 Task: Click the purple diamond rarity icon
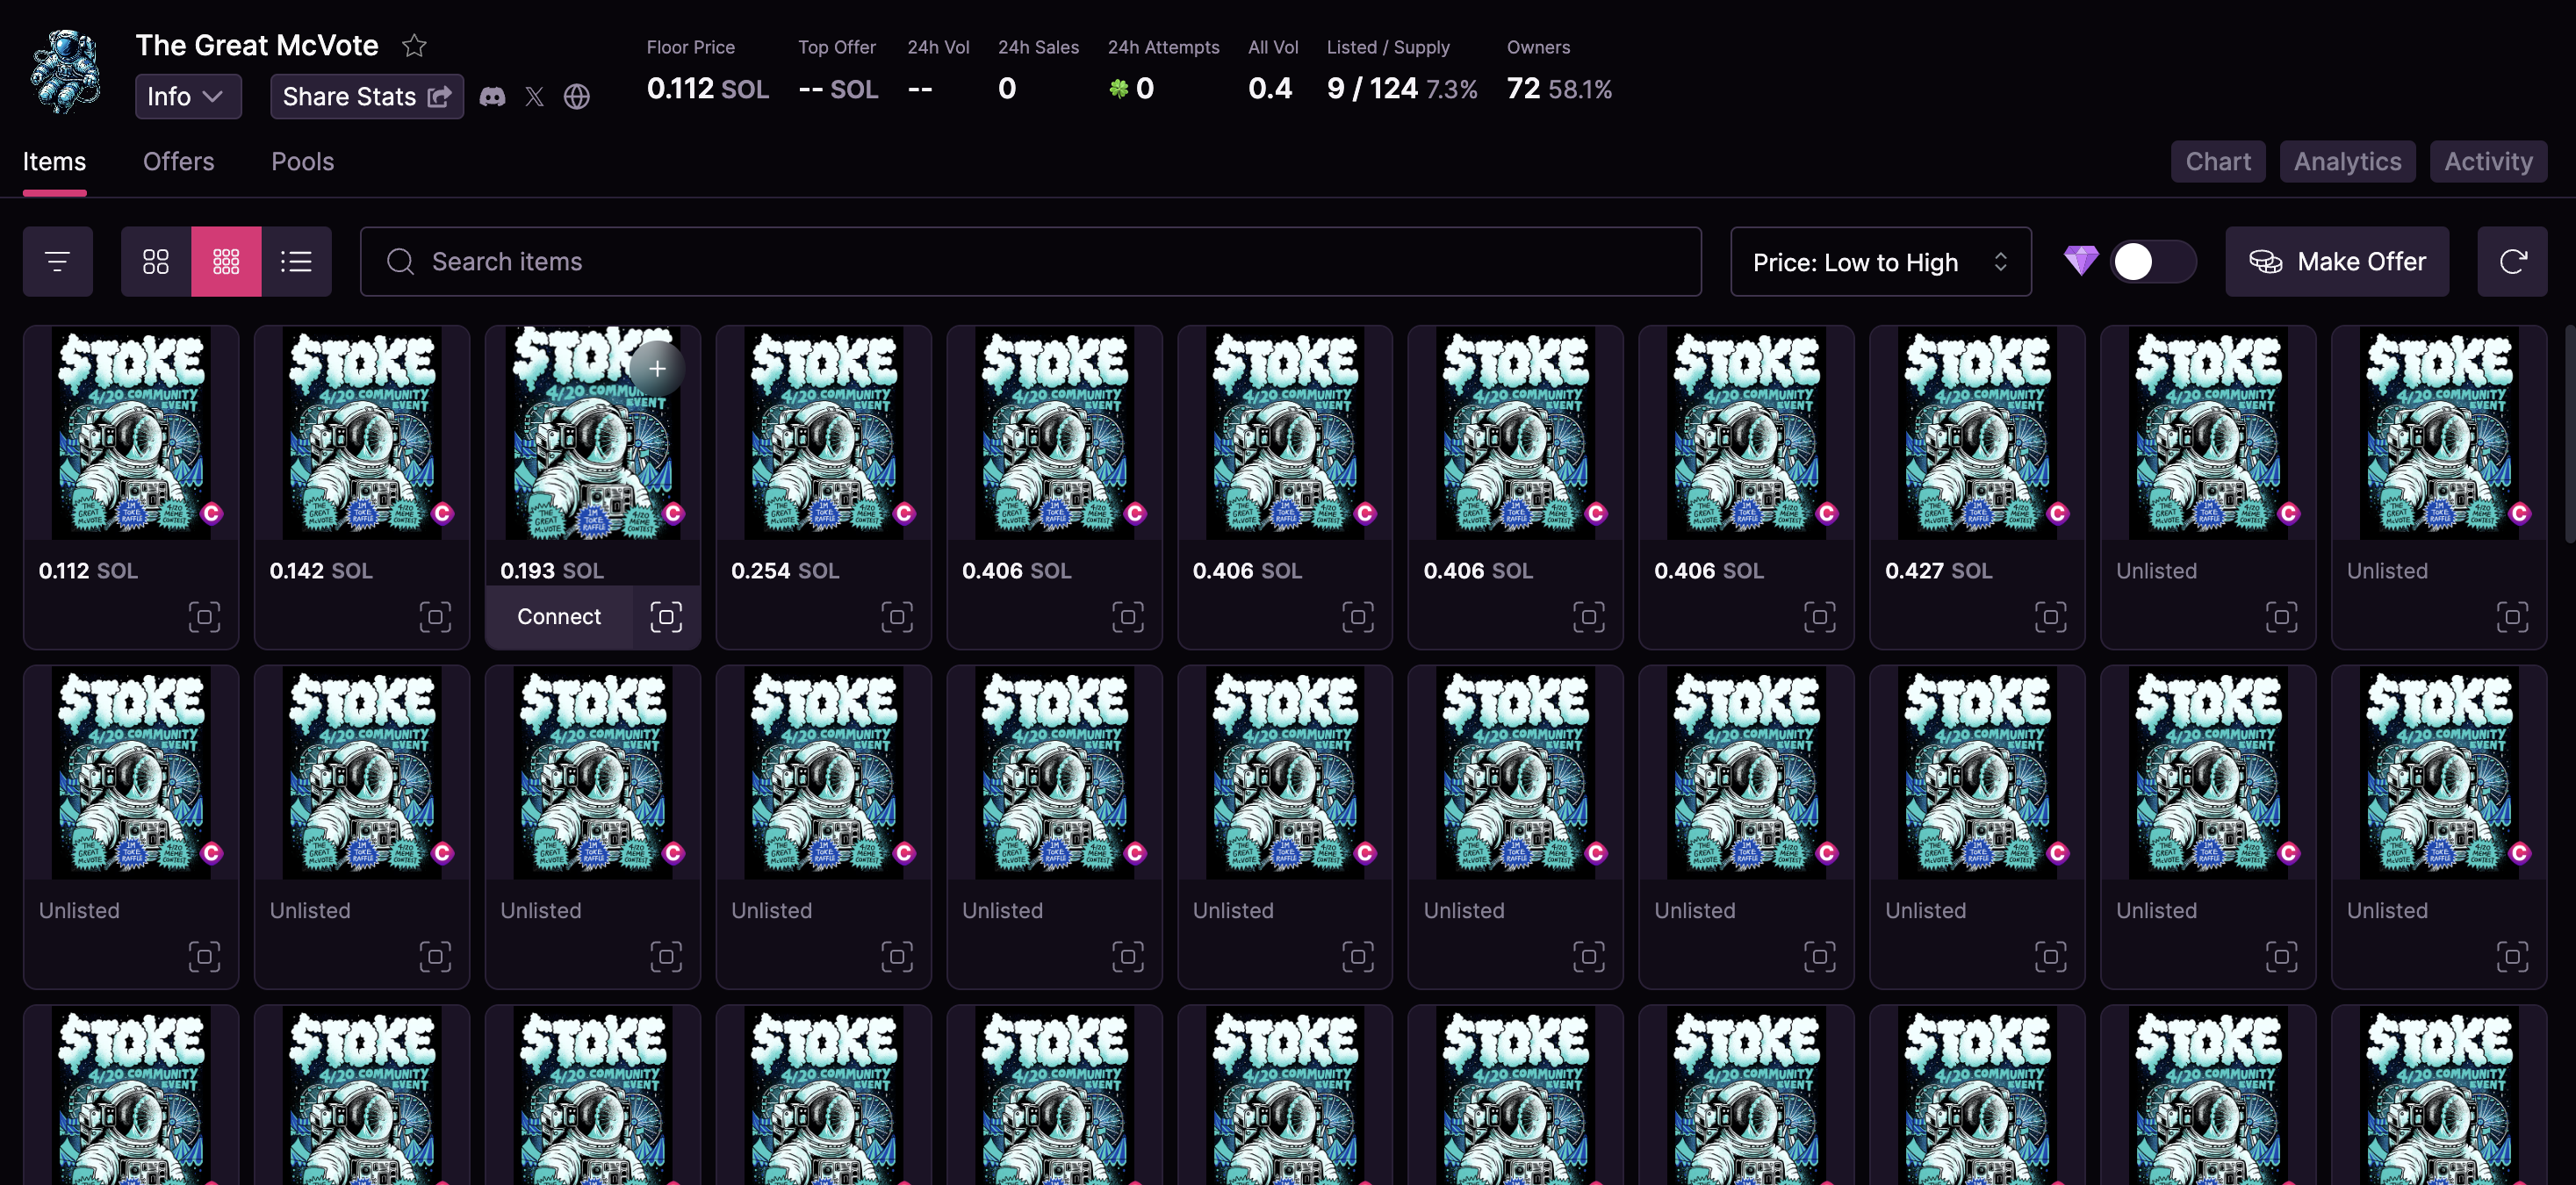coord(2081,261)
